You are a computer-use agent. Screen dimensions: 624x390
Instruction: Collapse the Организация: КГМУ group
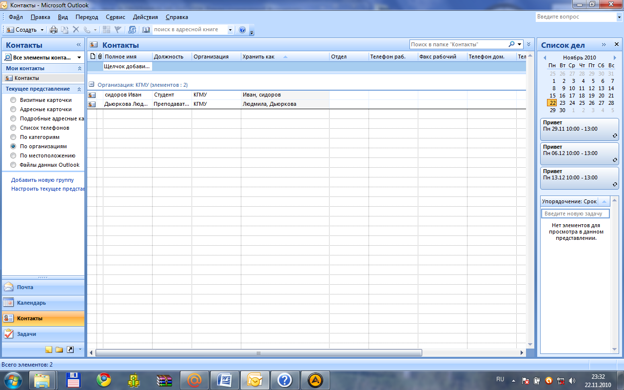(91, 84)
